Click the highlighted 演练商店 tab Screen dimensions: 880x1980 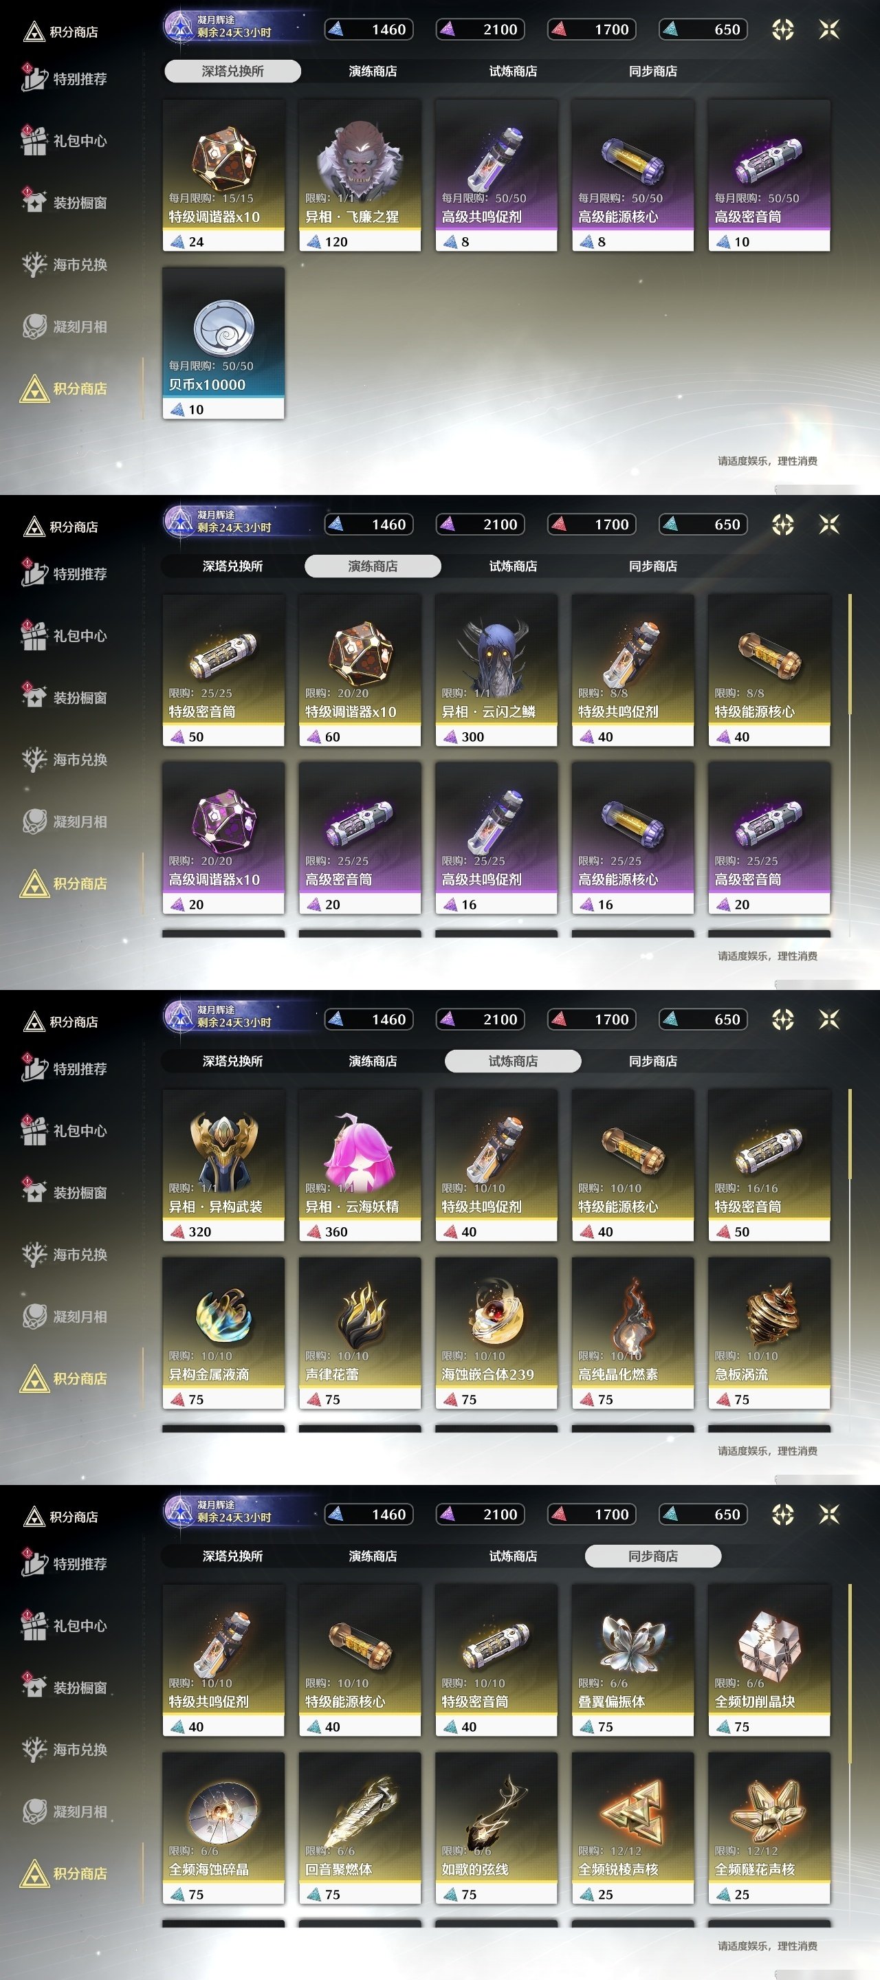pos(373,566)
